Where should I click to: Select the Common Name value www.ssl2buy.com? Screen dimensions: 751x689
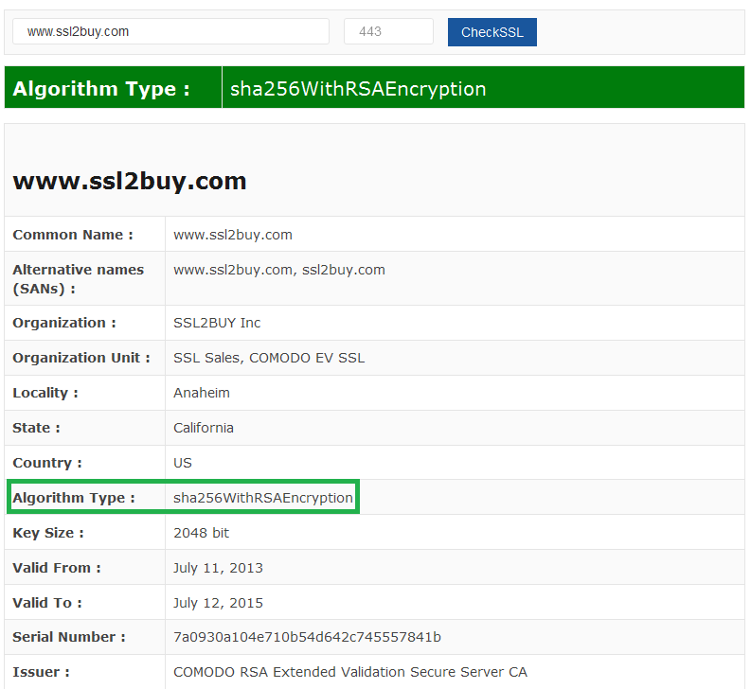click(233, 235)
